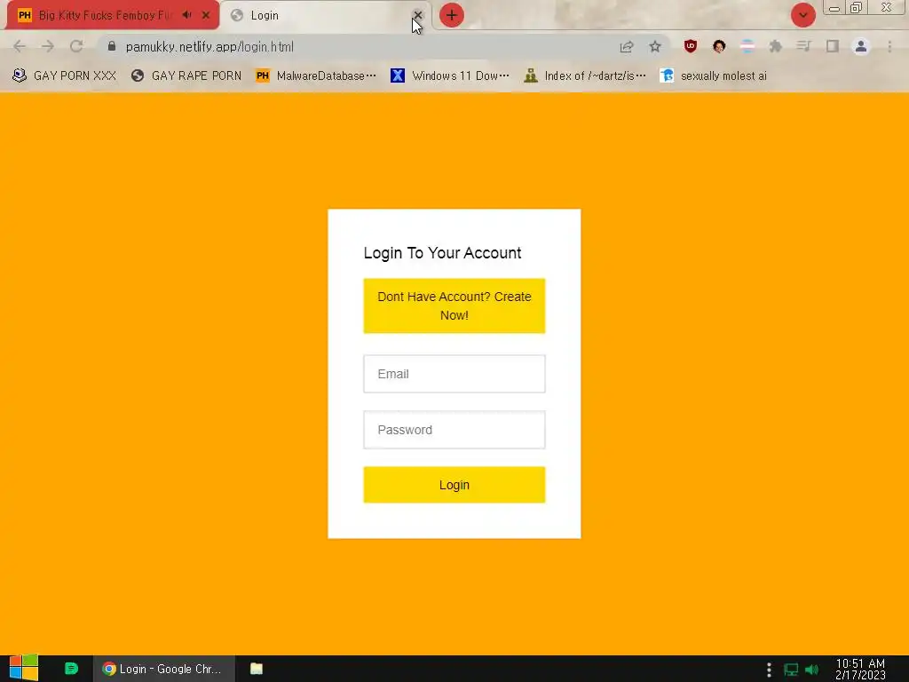Share this page using the share icon
The image size is (909, 682).
pos(626,47)
